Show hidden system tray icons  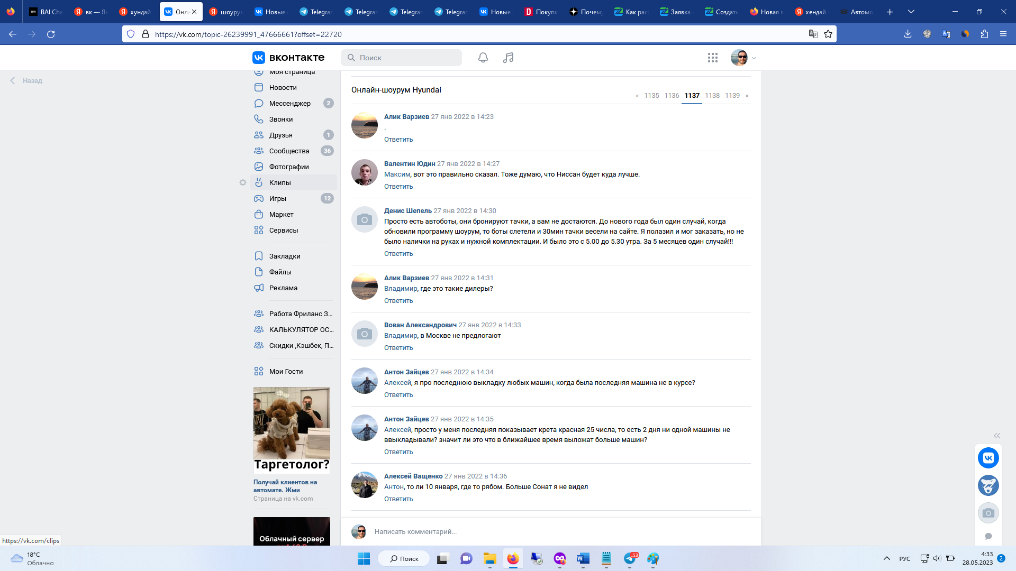coord(886,558)
